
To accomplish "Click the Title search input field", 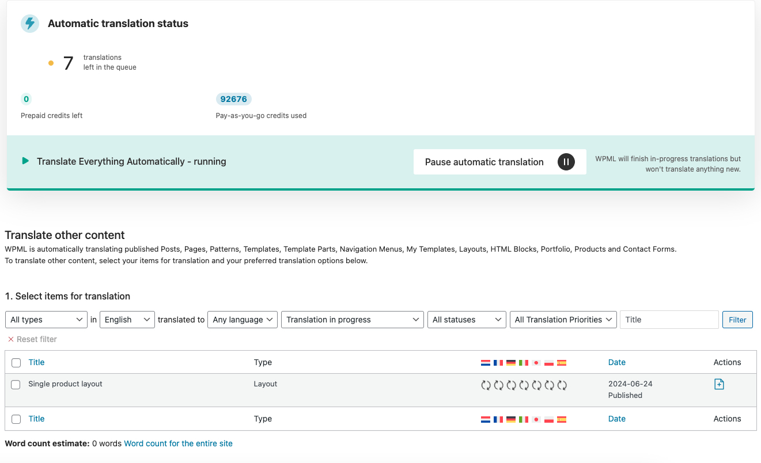I will coord(669,320).
